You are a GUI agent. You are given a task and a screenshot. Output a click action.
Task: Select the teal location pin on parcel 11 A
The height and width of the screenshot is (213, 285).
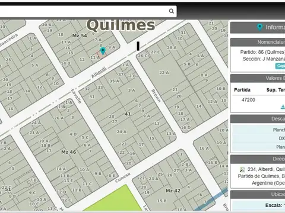[103, 51]
